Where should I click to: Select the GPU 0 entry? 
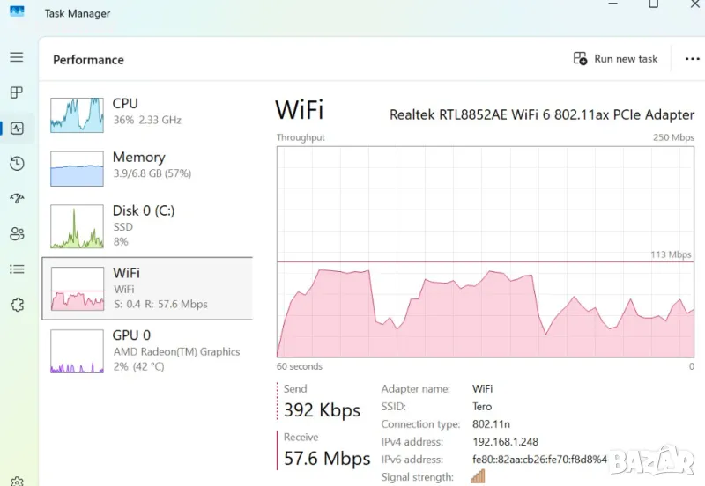(x=146, y=350)
